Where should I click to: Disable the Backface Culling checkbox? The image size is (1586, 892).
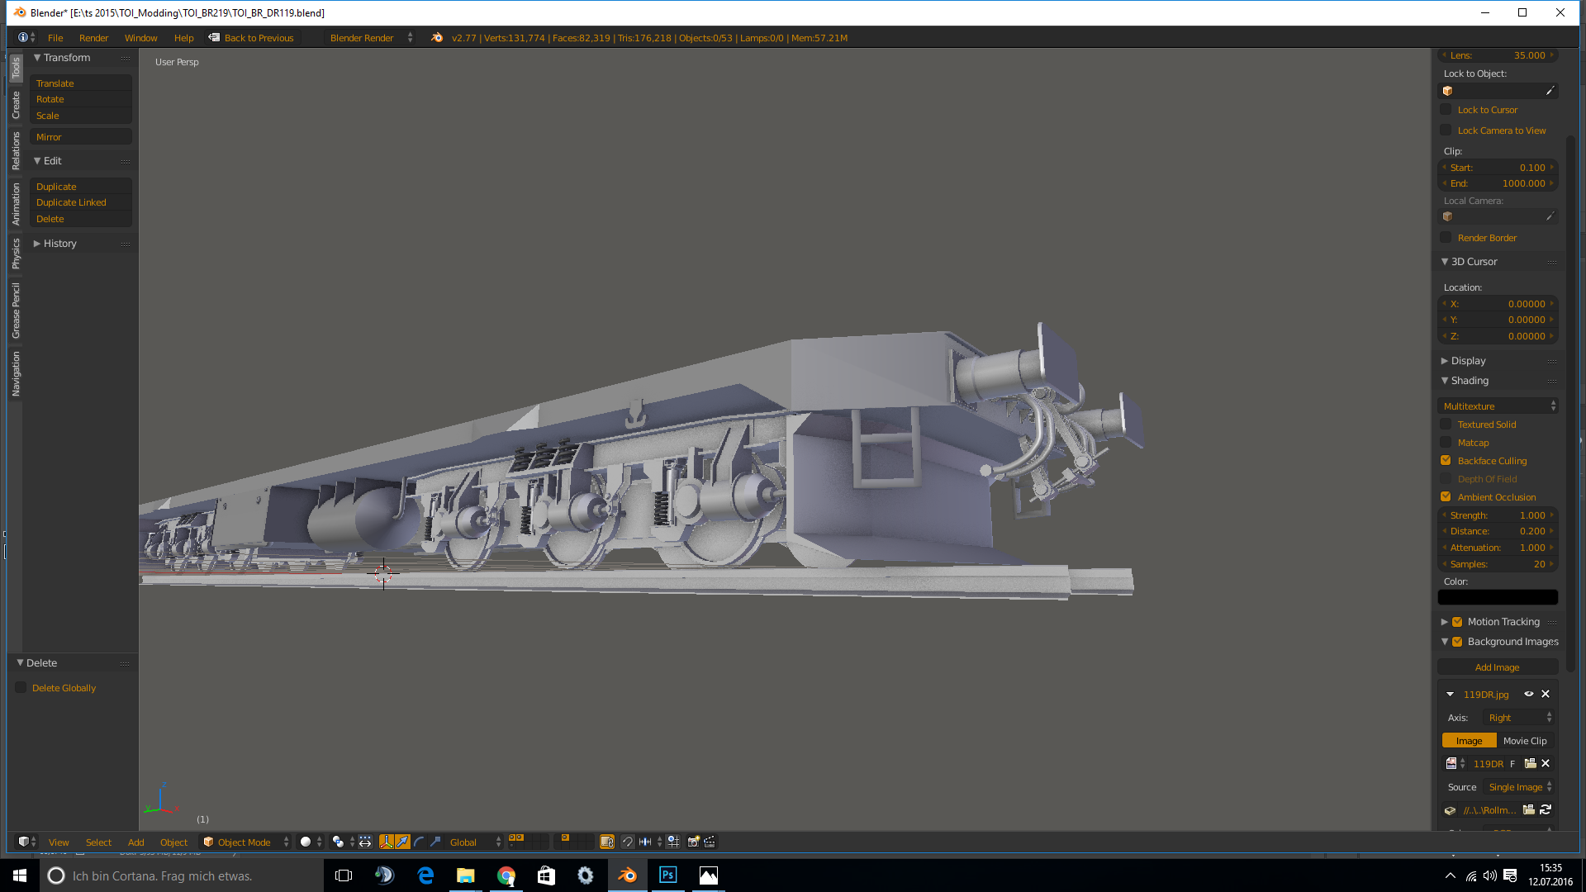click(1446, 461)
